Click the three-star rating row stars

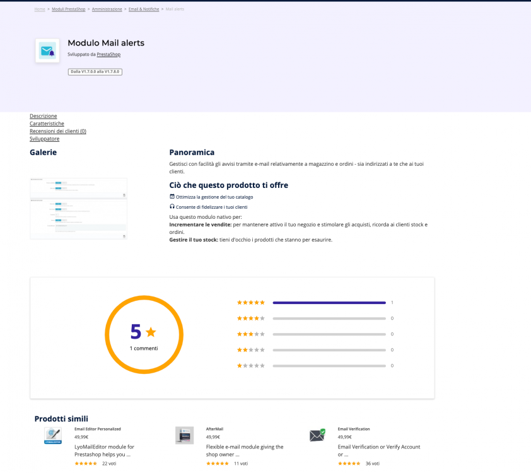250,334
